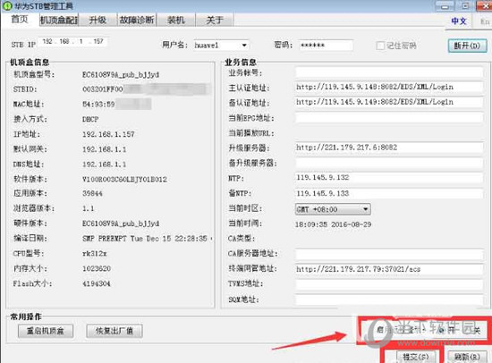
Task: Go to the 升级 tab
Action: 98,20
